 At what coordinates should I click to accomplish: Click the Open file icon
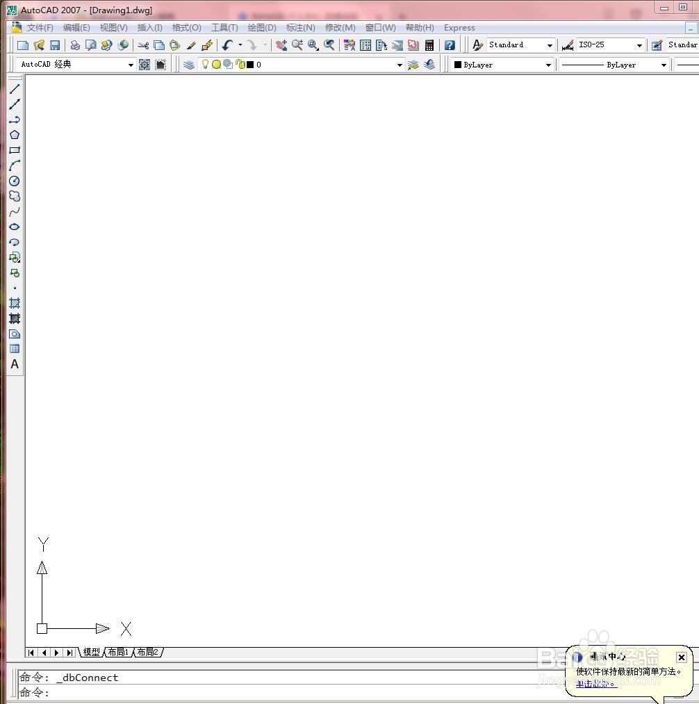click(39, 45)
